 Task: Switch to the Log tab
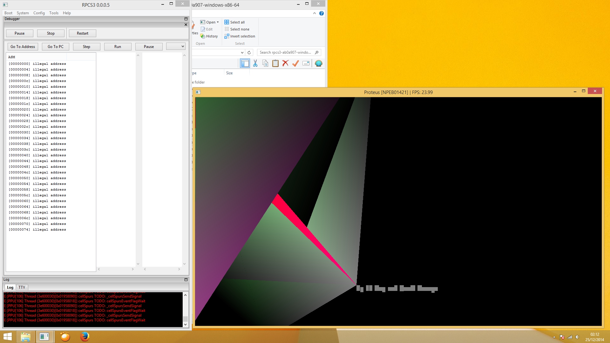point(10,287)
